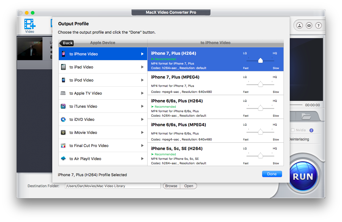Viewport: 342px width, 222px height.
Task: Open the help question mark icon
Action: (319, 26)
